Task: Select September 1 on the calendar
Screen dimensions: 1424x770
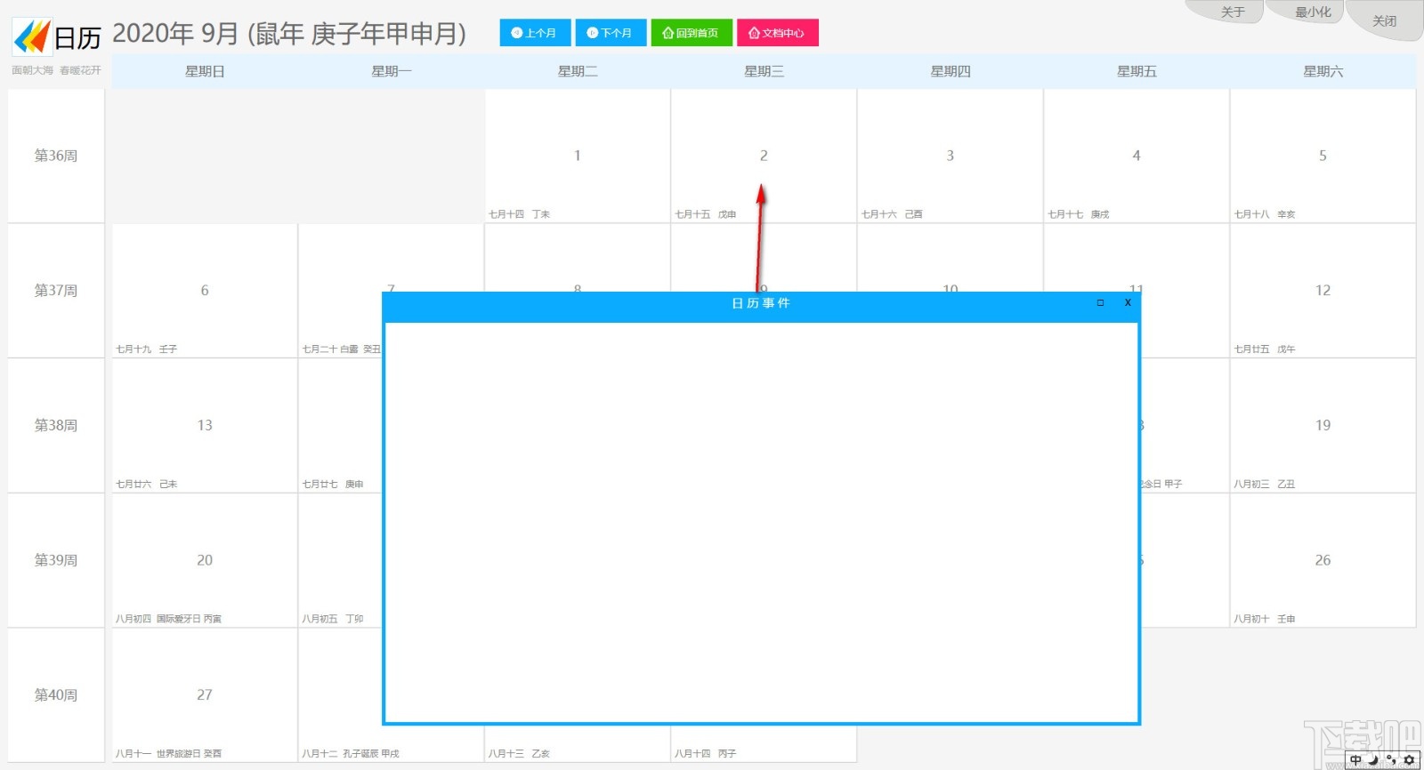Action: [x=578, y=156]
